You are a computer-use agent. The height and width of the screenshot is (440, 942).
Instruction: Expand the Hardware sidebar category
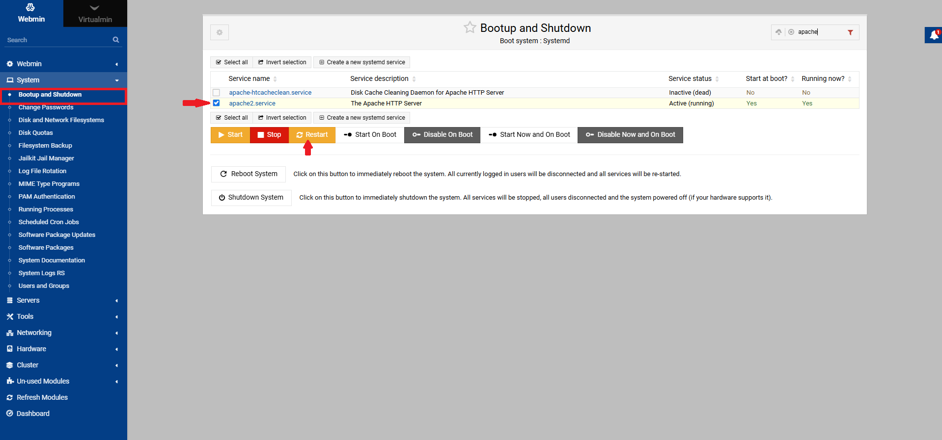[63, 349]
